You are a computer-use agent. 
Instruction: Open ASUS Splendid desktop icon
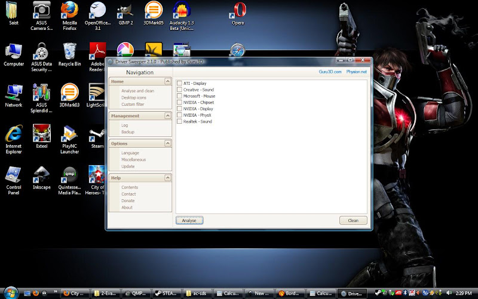41,98
